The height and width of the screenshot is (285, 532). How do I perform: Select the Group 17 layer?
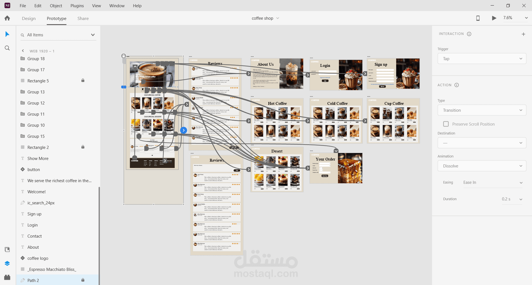click(57, 70)
